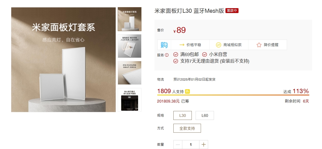Open the 价格平稳 price trend tab
The height and width of the screenshot is (149, 322).
(190, 45)
